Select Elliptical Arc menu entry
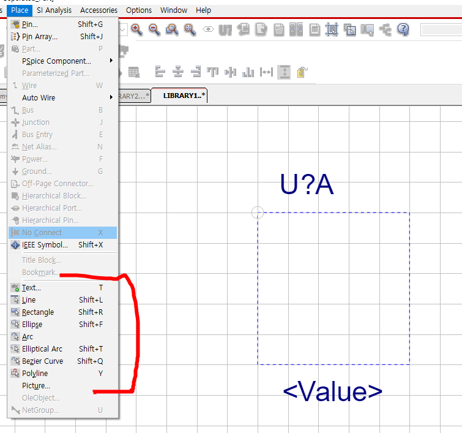The height and width of the screenshot is (433, 462). pos(63,349)
